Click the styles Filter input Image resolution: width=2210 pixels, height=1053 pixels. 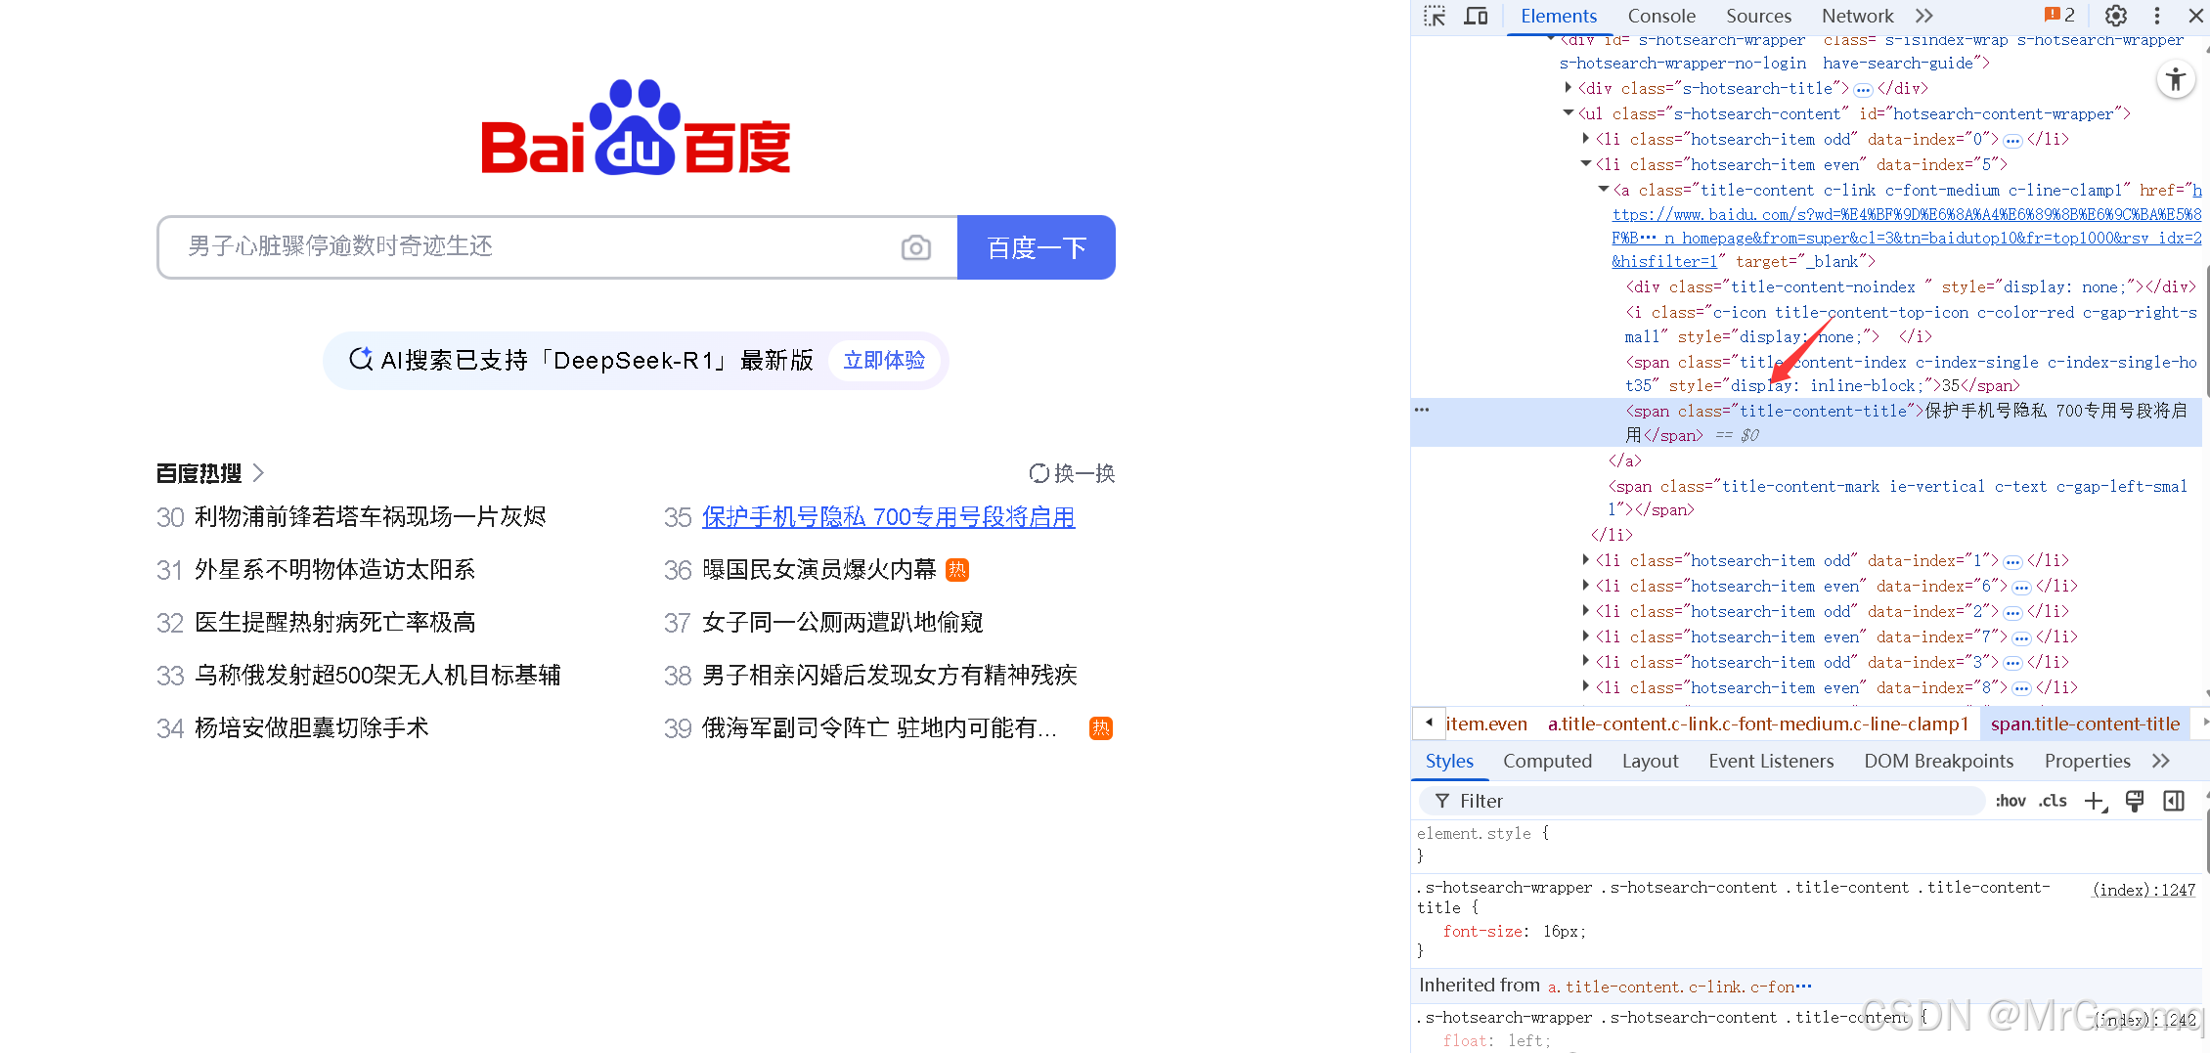tap(1702, 801)
